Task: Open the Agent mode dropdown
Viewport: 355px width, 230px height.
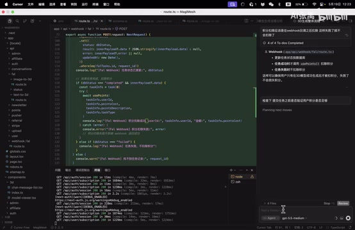Action: pyautogui.click(x=270, y=218)
